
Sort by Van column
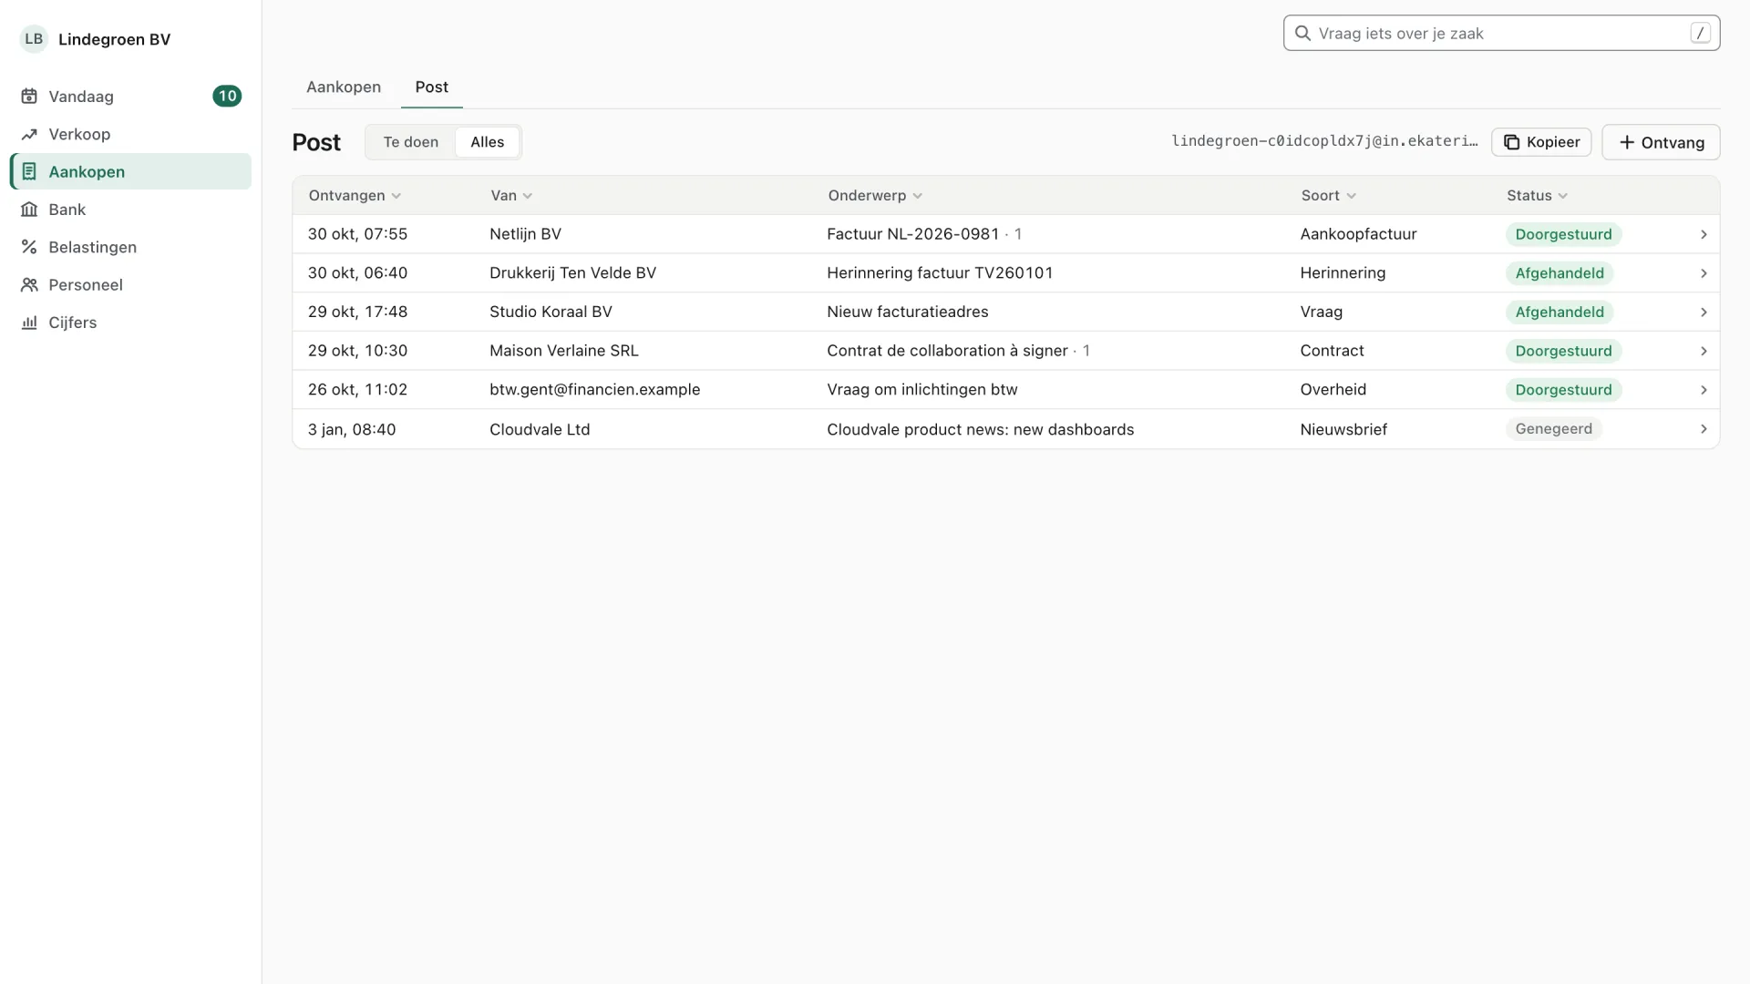[511, 196]
